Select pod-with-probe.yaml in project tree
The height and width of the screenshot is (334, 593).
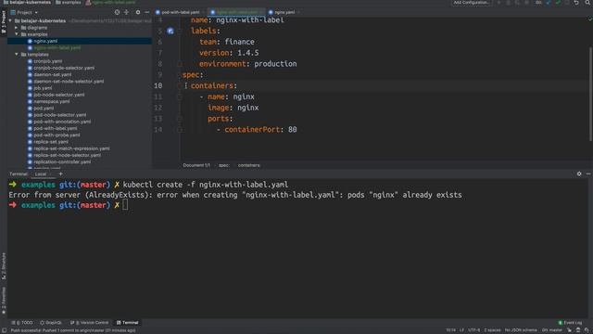pyautogui.click(x=57, y=135)
